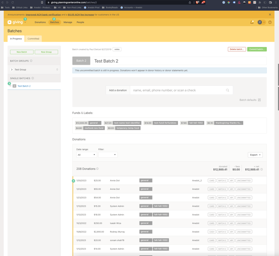Click the Test Batch 2 number icon in sidebar

pyautogui.click(x=14, y=86)
